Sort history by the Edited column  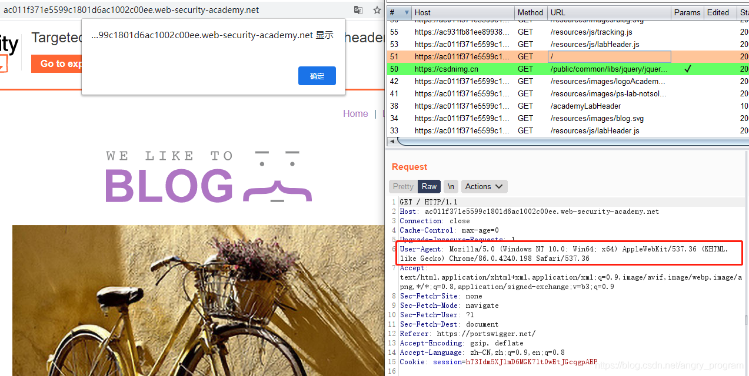[720, 12]
